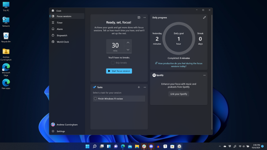
Task: Click the Finish Windows 11 review task text
Action: point(110,99)
